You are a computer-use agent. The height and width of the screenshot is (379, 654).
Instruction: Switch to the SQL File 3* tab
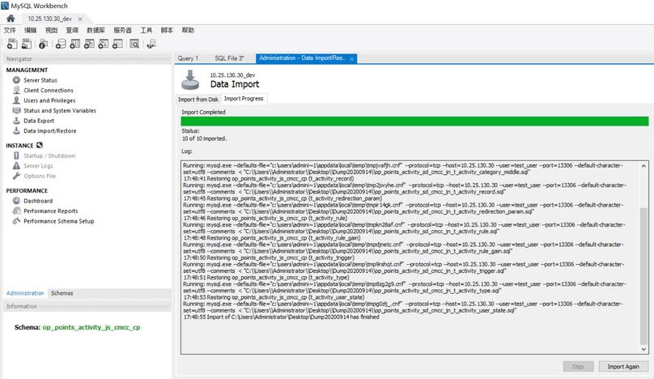click(229, 58)
